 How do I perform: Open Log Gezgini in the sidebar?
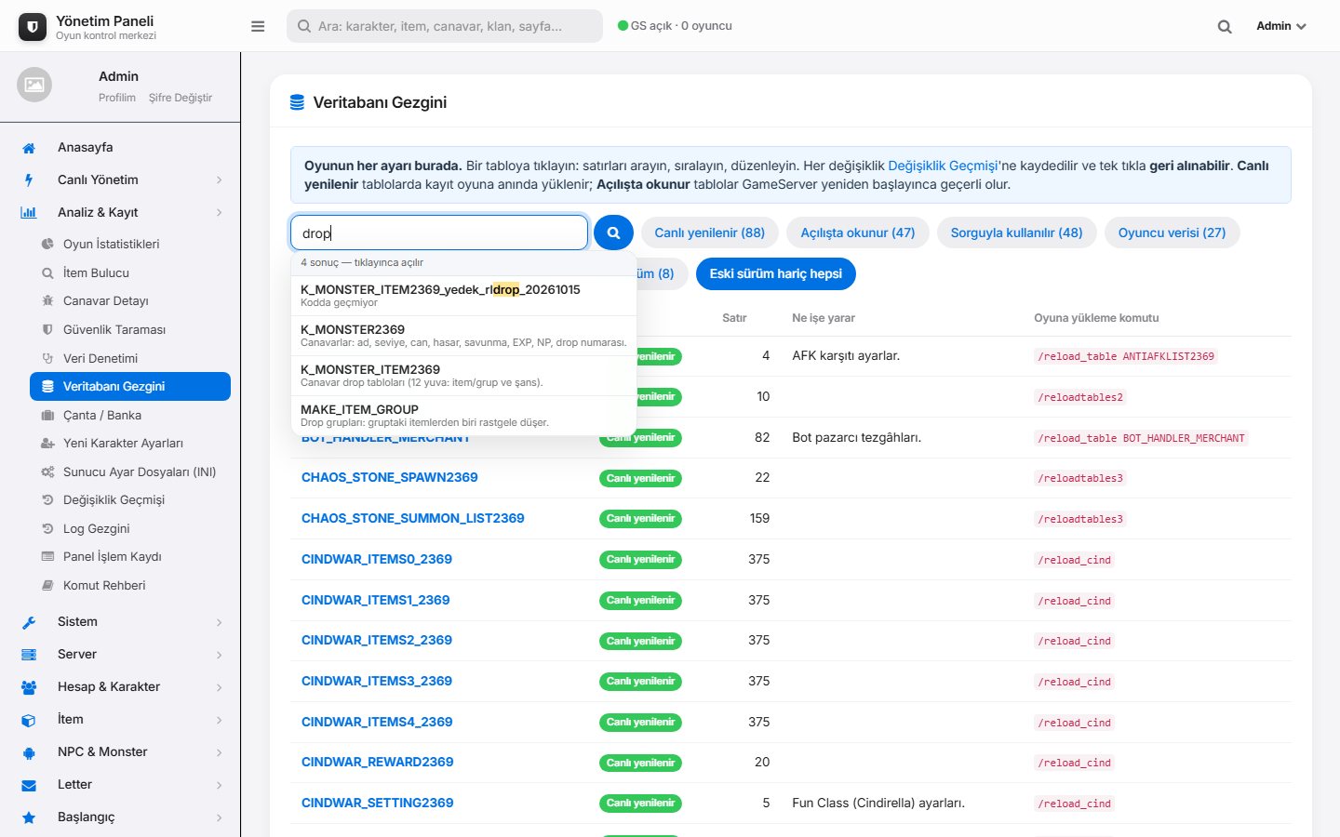[x=97, y=529]
